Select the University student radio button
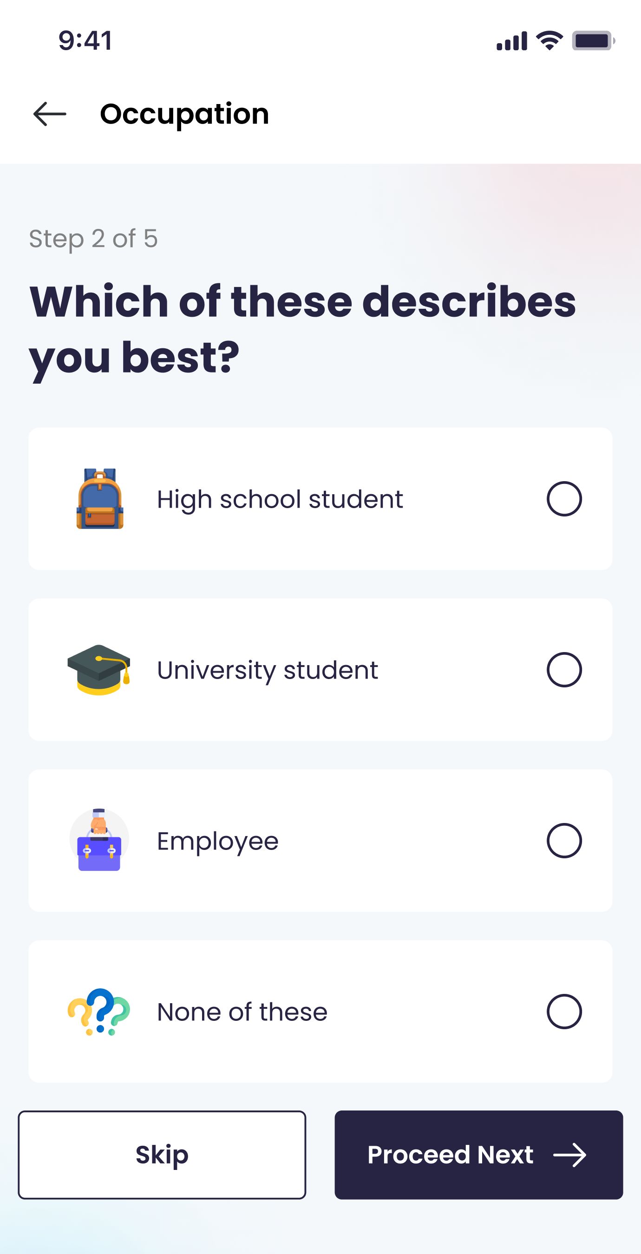641x1254 pixels. [564, 670]
